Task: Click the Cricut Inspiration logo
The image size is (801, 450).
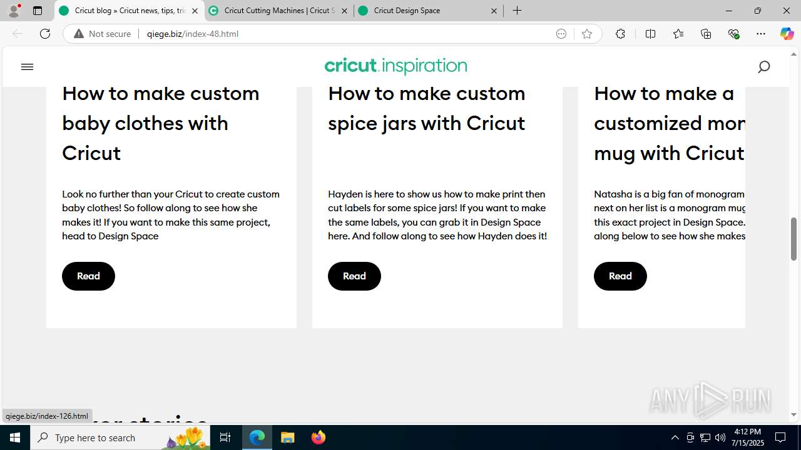Action: click(x=395, y=66)
